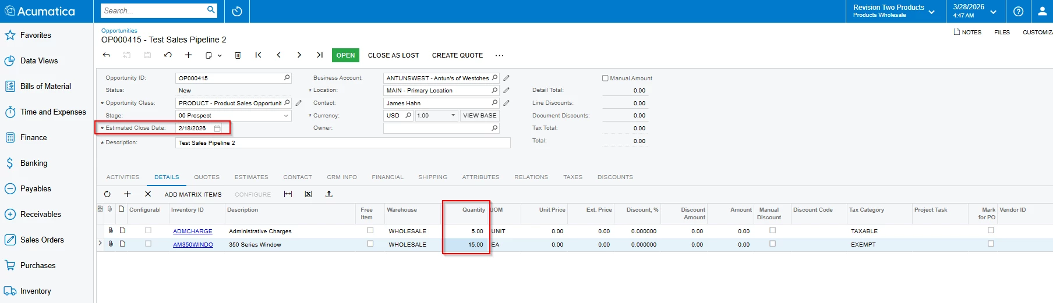Switch to the Shipping tab

pyautogui.click(x=433, y=177)
